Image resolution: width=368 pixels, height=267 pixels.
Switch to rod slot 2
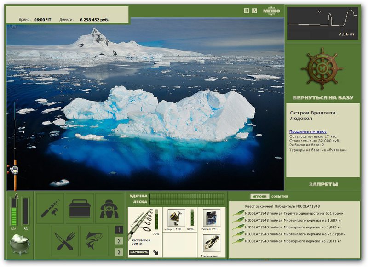point(119,241)
